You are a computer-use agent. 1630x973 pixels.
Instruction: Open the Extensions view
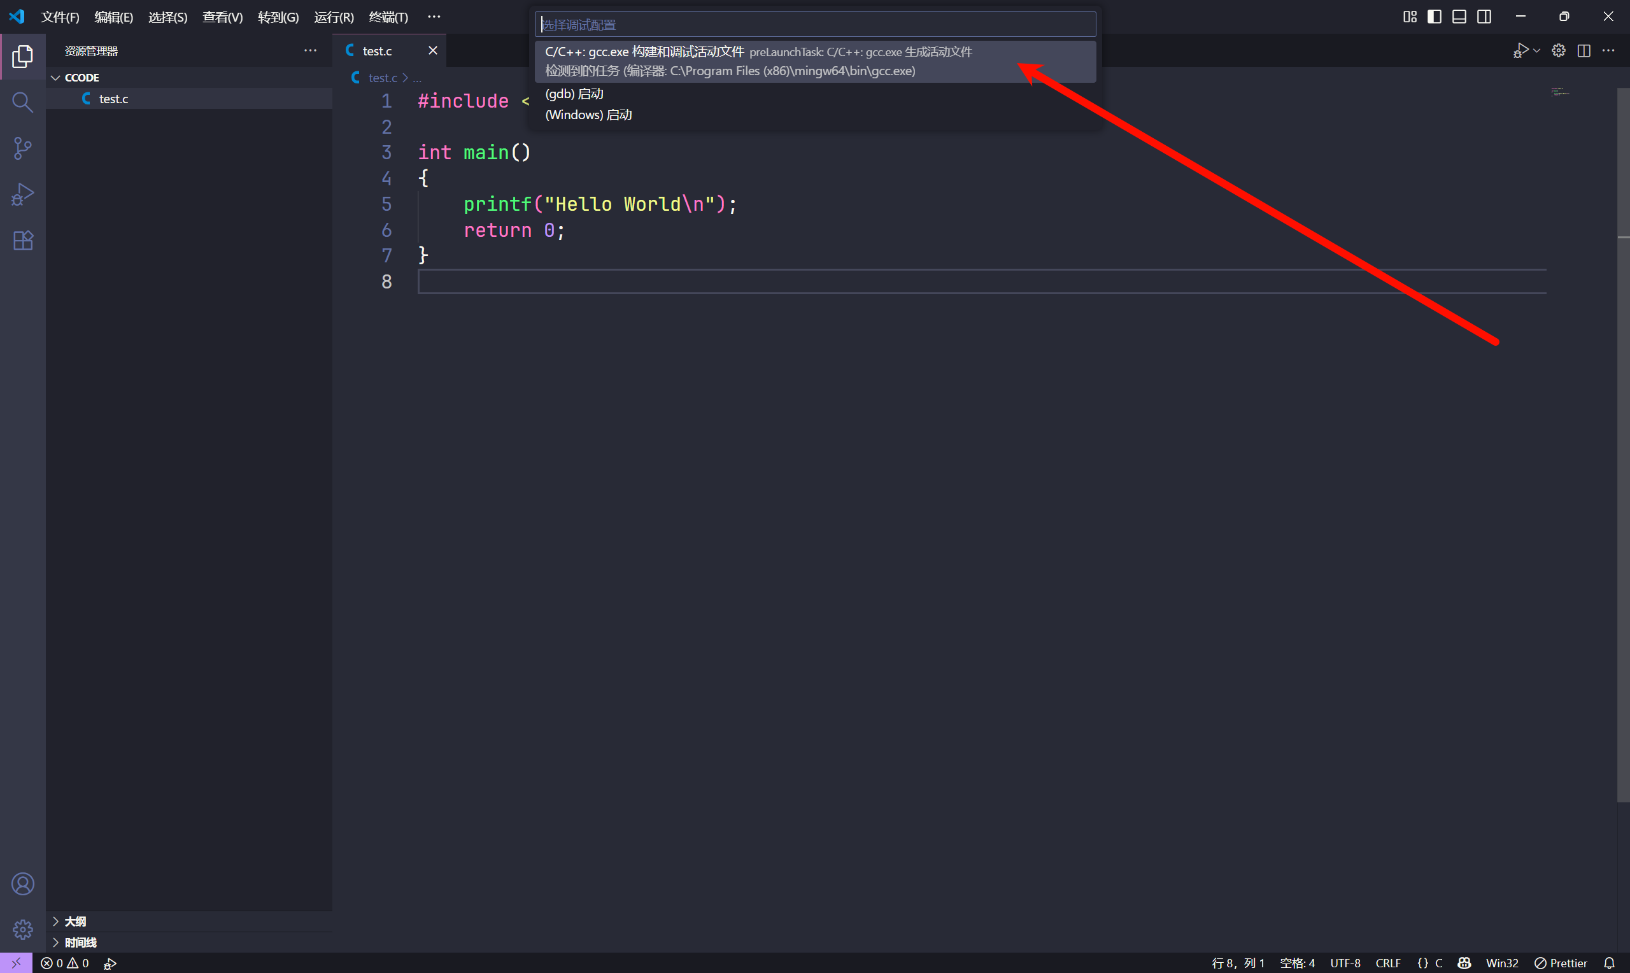pos(22,241)
